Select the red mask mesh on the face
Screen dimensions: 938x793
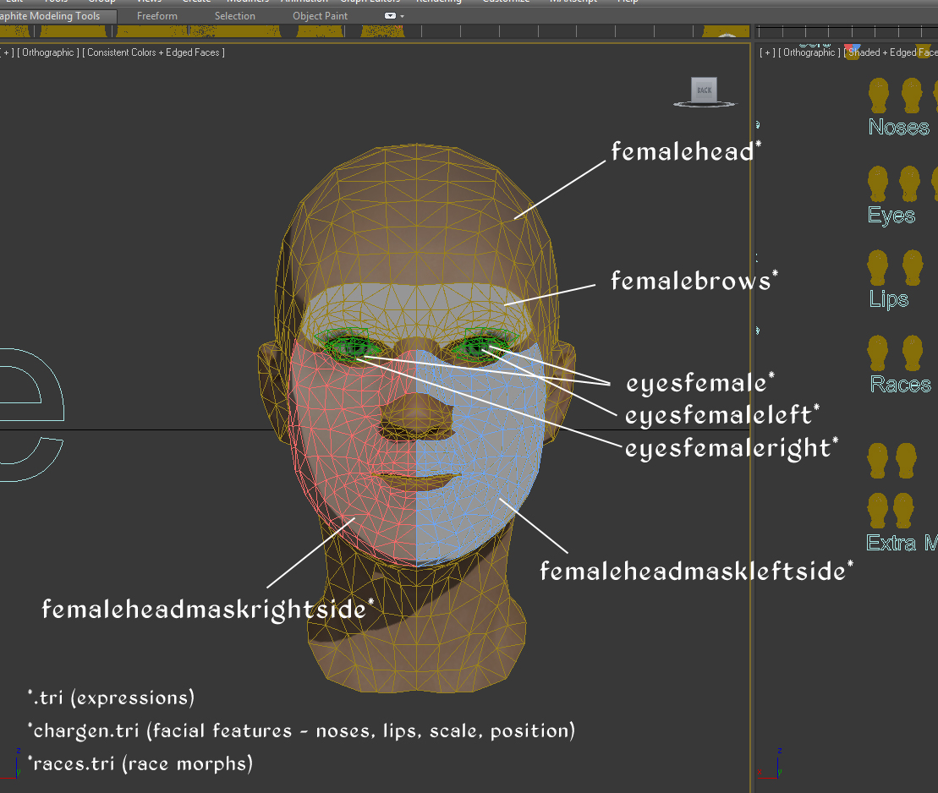pyautogui.click(x=353, y=455)
